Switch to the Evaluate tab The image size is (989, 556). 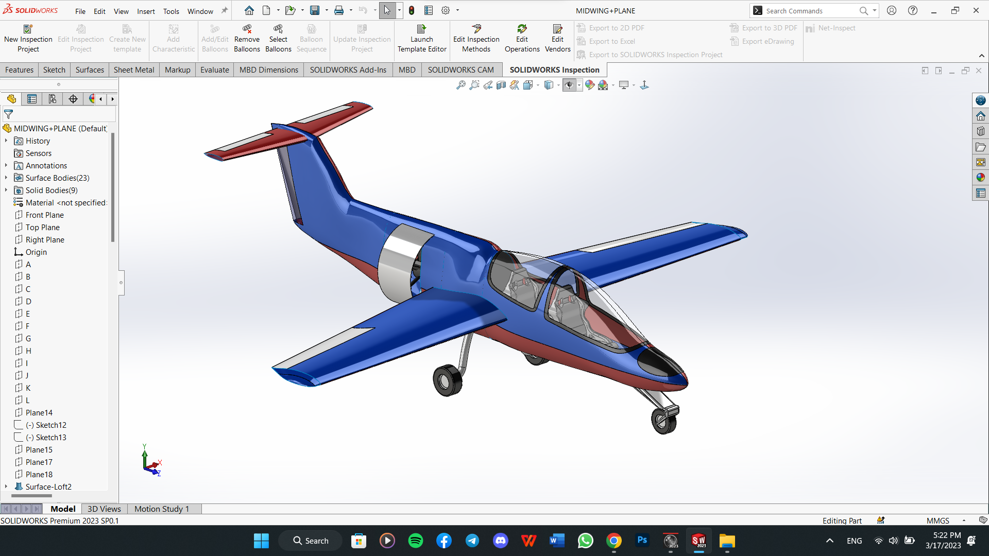214,69
